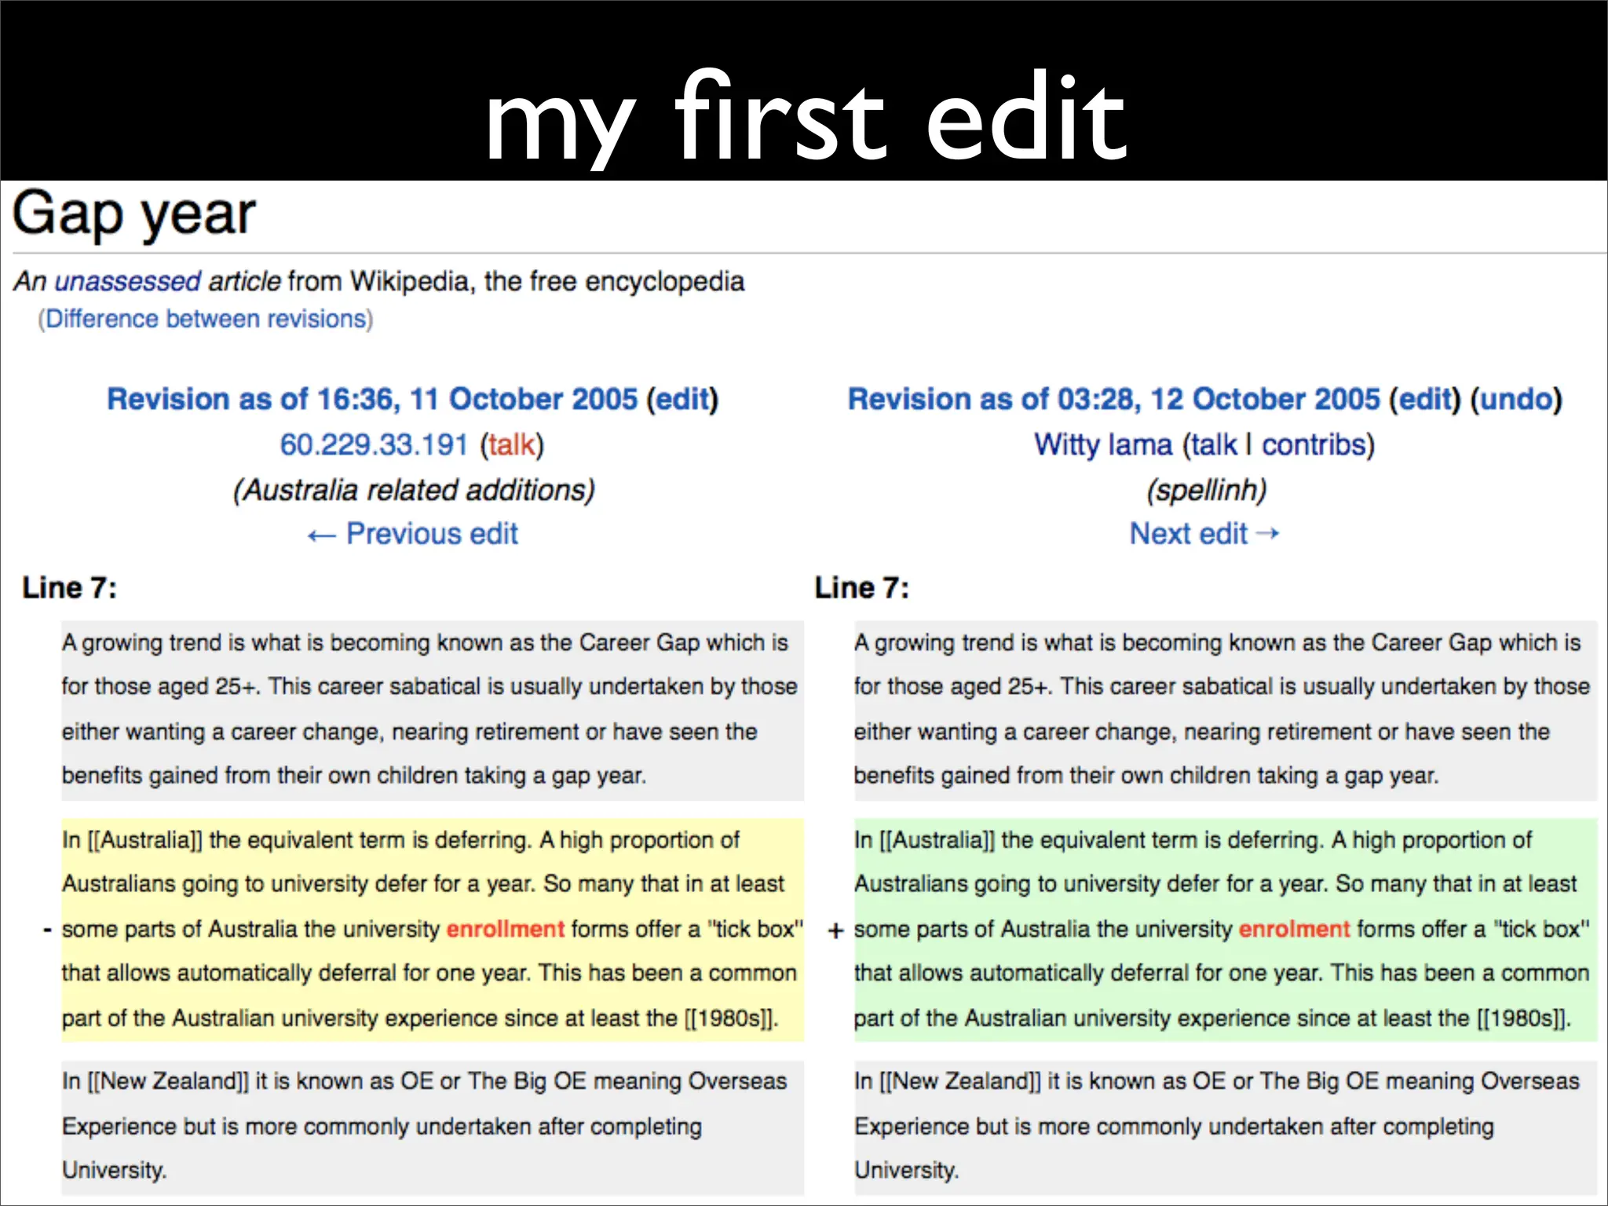This screenshot has height=1206, width=1608.
Task: Click the undo link
Action: [1515, 399]
